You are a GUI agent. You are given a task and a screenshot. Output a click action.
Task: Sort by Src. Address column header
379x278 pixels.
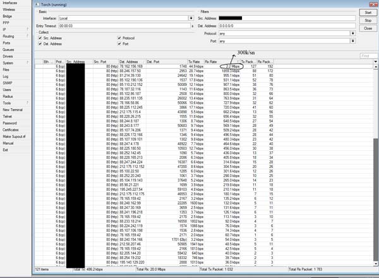pyautogui.click(x=80, y=62)
